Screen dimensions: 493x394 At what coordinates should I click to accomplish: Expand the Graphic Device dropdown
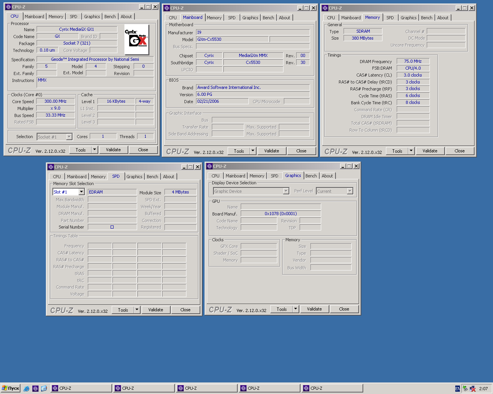pyautogui.click(x=286, y=191)
